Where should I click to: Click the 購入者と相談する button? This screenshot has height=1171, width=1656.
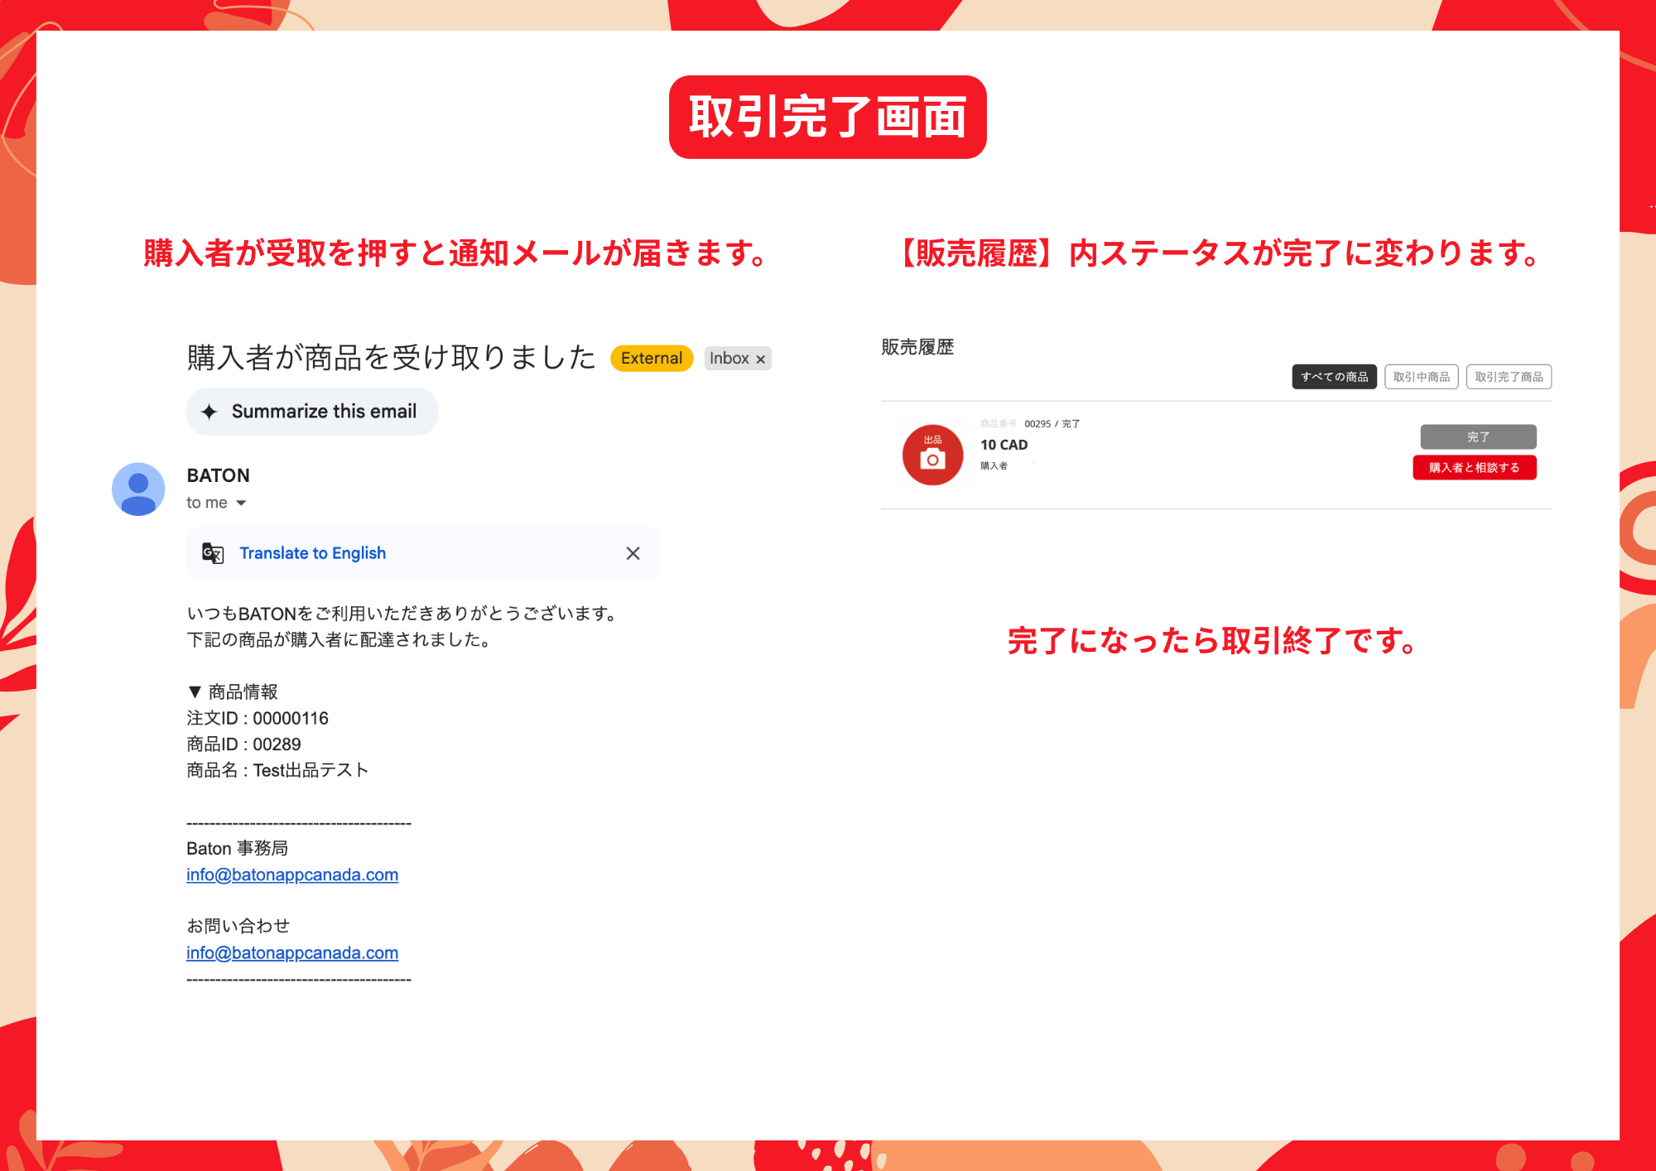1474,468
